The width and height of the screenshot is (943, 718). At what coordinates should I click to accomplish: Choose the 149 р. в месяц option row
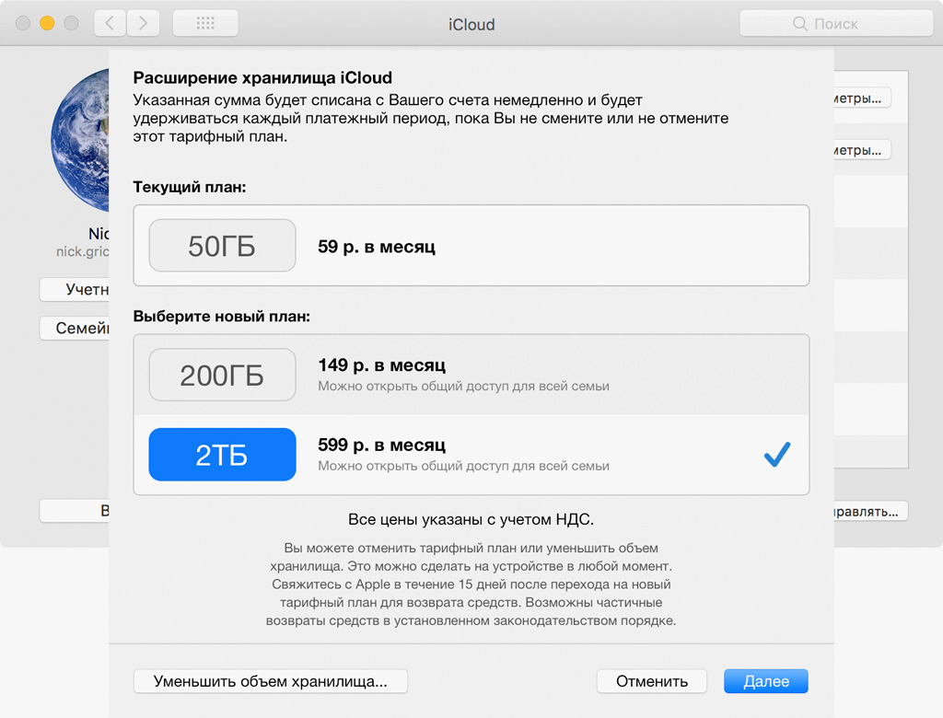(x=471, y=375)
